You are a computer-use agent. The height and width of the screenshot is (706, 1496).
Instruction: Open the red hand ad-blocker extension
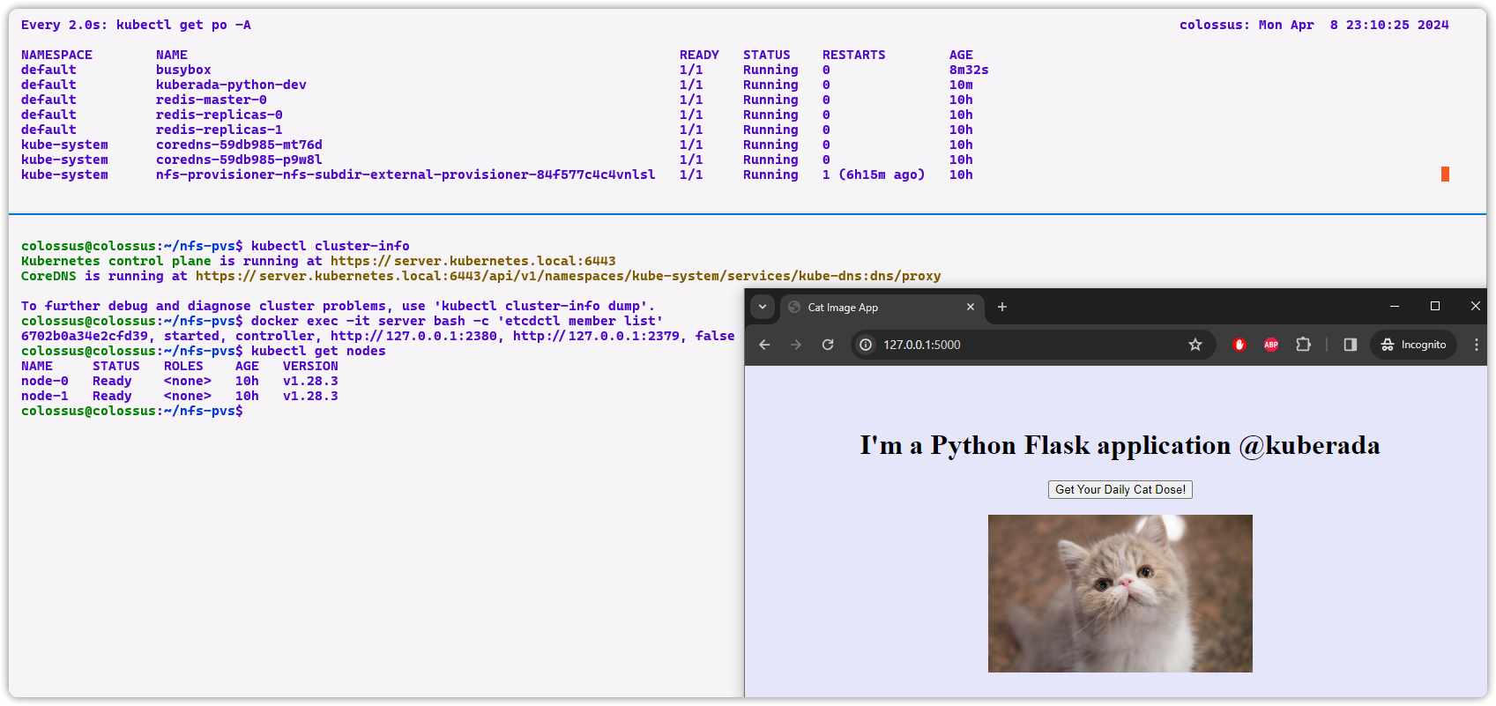[1239, 345]
